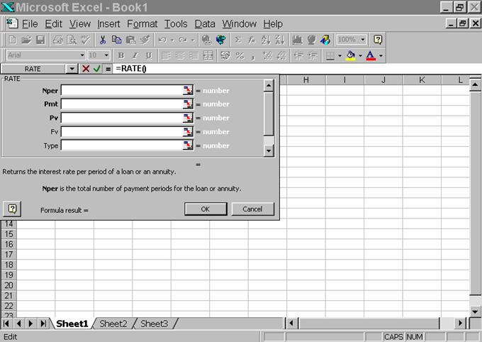Click the Pv field range selector icon
Screen dimensions: 482x342
[x=188, y=118]
